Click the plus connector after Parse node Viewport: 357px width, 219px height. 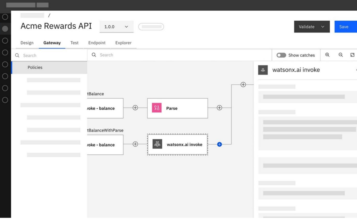pyautogui.click(x=219, y=108)
